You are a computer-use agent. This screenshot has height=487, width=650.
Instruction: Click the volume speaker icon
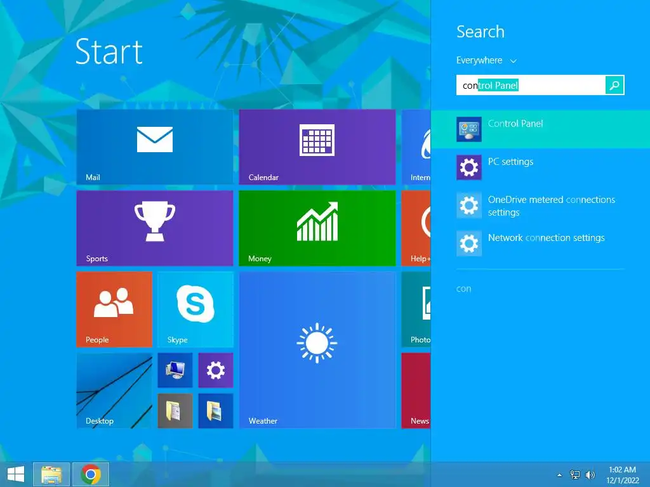[590, 474]
